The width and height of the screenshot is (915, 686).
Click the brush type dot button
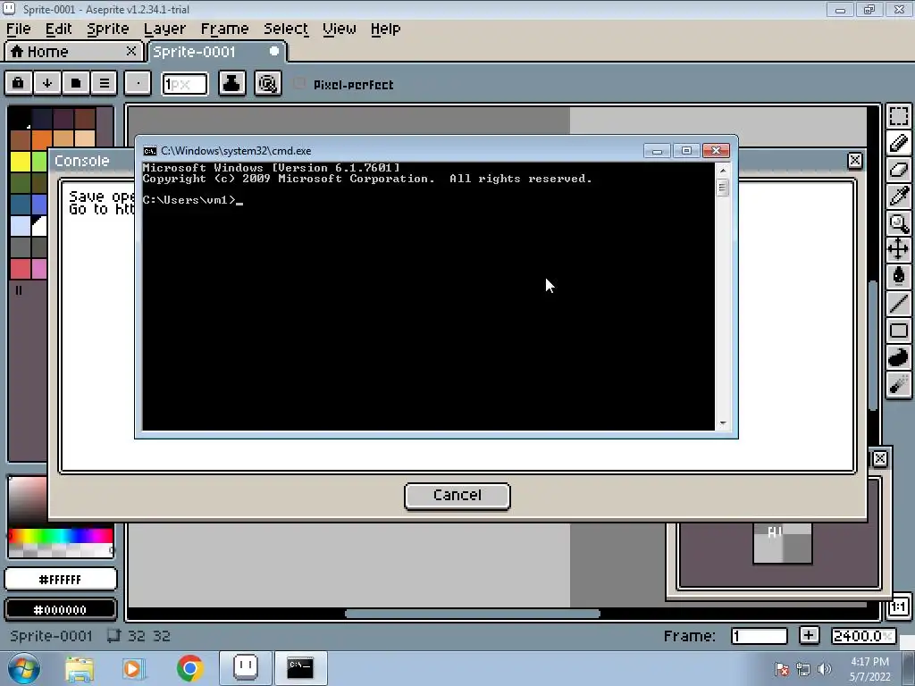coord(138,83)
